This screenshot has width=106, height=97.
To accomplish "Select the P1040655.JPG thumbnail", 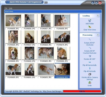I will coord(13,21).
